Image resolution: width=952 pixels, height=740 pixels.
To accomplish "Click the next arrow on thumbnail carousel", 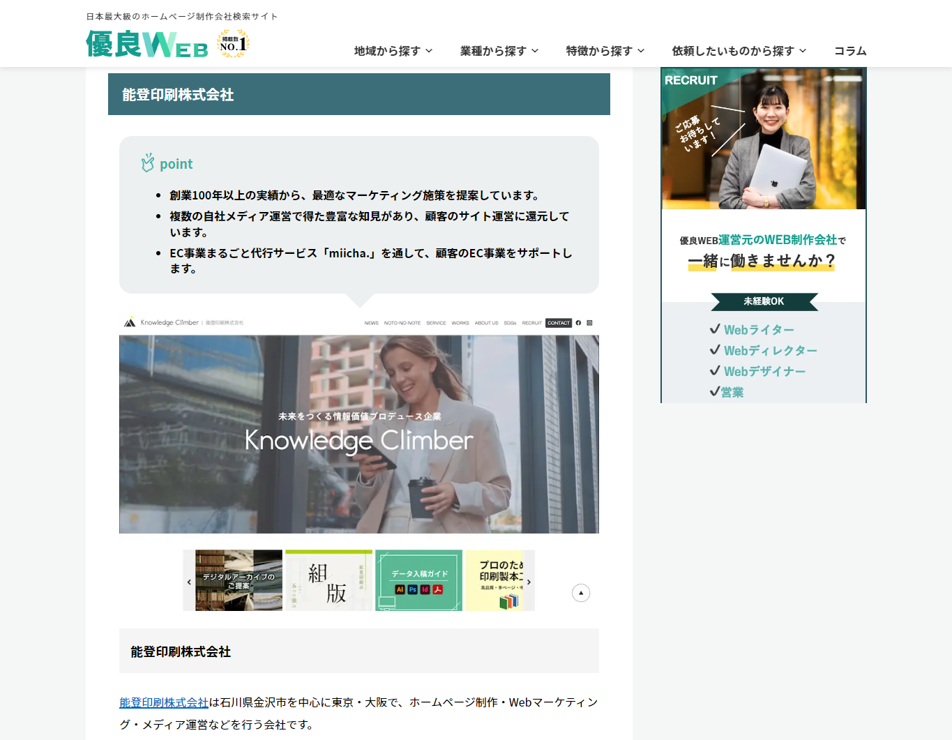I will tap(529, 581).
